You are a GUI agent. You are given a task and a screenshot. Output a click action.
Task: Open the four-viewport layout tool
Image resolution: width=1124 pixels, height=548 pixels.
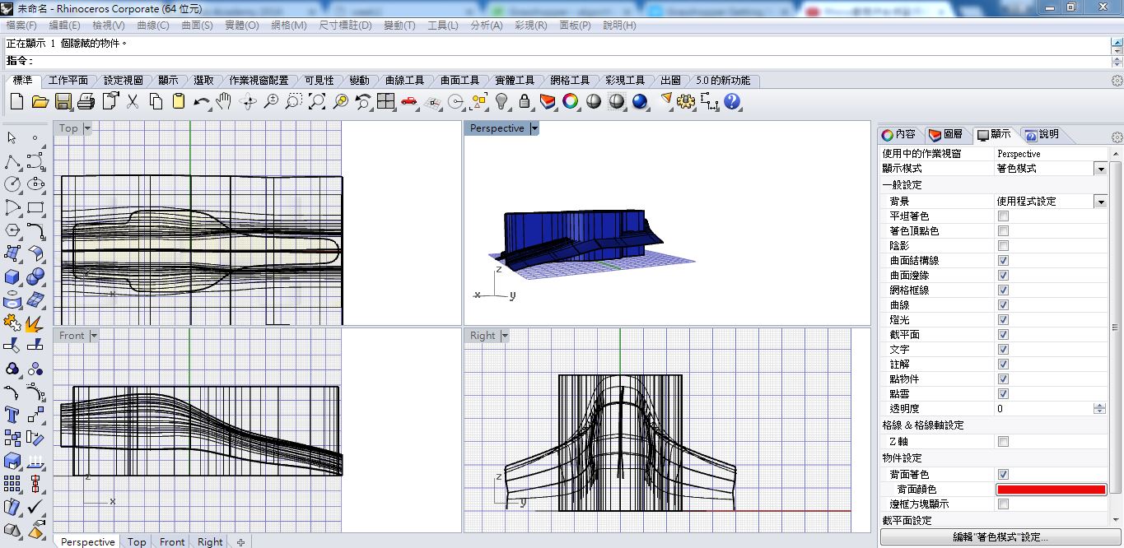click(386, 101)
